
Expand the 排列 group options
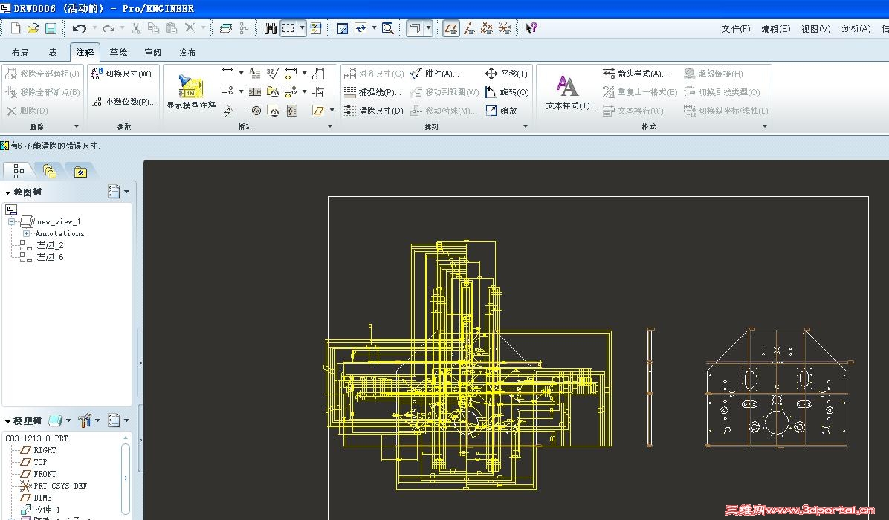coord(526,126)
